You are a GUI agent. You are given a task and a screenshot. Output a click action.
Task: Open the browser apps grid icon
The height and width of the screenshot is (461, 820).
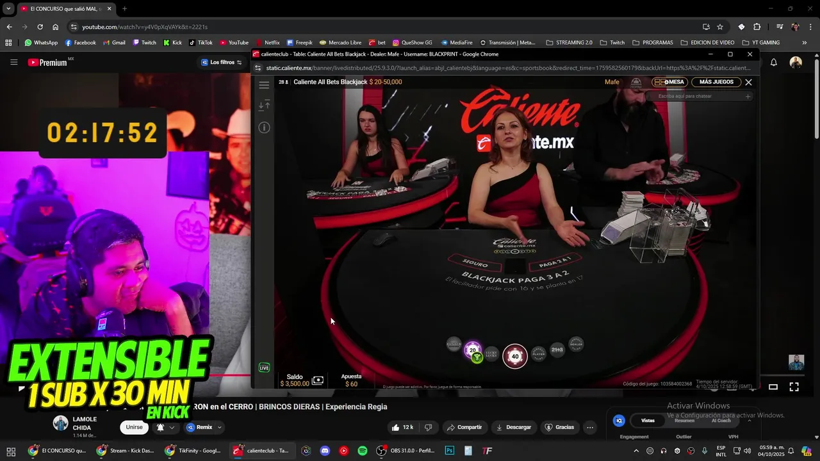coord(8,43)
